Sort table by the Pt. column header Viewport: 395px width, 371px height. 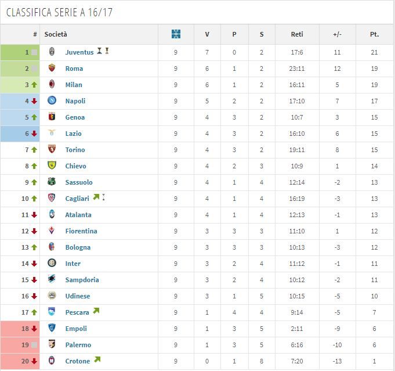374,34
